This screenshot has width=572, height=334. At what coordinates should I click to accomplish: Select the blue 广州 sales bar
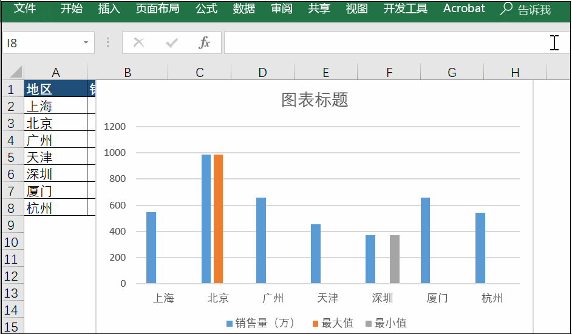(261, 241)
